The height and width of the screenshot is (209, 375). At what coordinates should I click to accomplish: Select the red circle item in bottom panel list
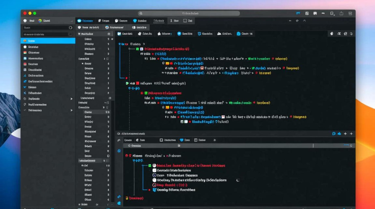(x=154, y=185)
